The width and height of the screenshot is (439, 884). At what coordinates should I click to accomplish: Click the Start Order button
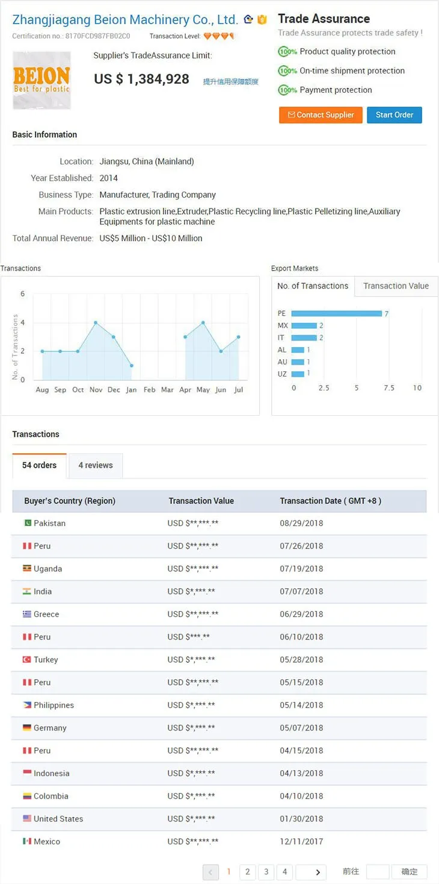(394, 115)
